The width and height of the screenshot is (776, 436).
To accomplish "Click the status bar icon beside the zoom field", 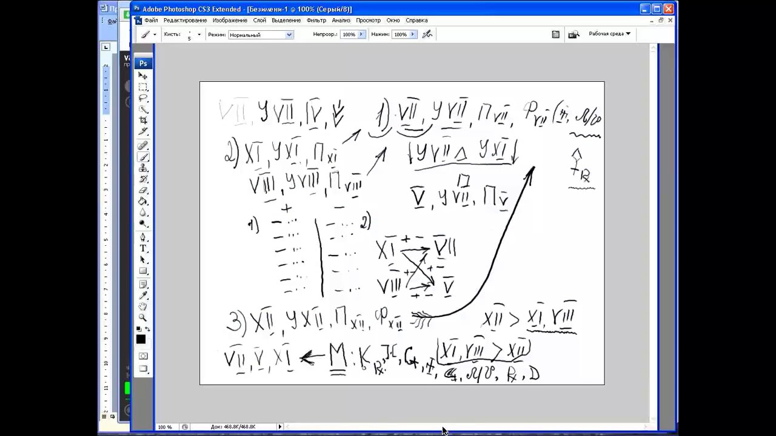I will pos(185,427).
